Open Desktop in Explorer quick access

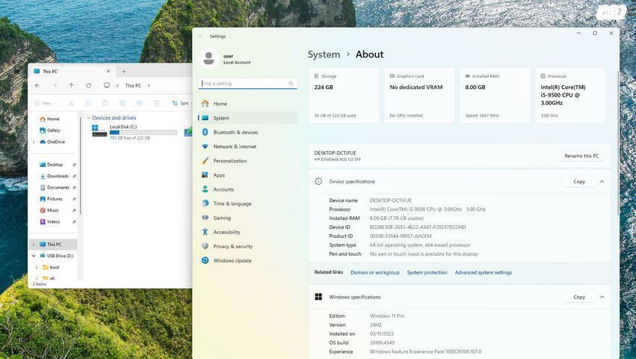[x=55, y=165]
